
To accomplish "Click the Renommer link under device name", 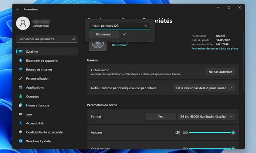I will 120,45.
